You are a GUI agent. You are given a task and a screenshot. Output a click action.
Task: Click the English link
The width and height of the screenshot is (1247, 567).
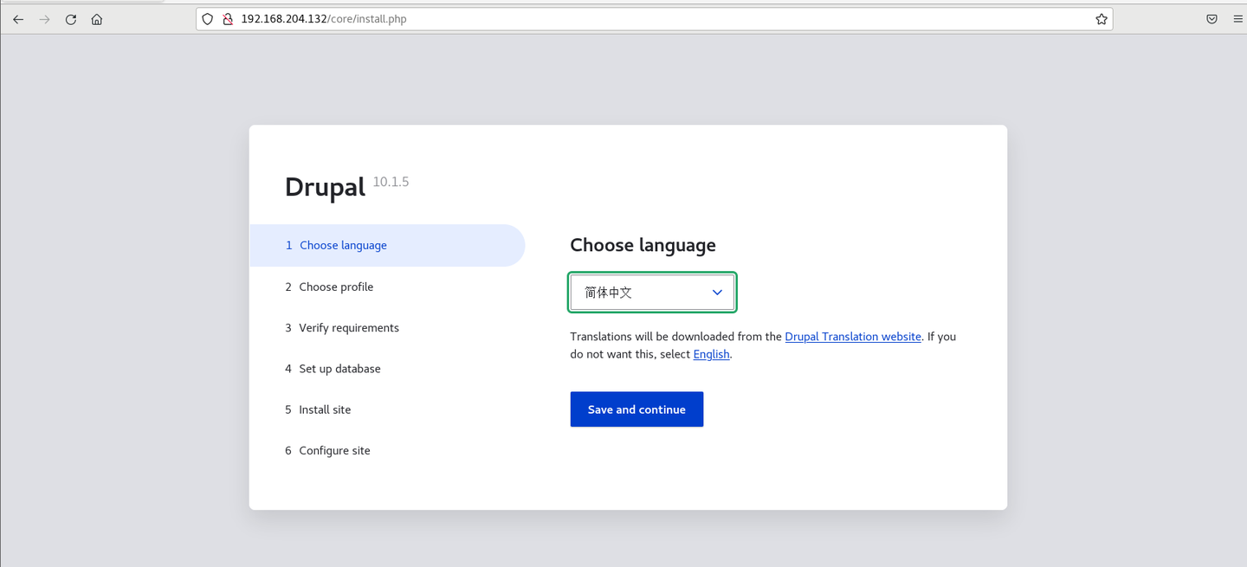pyautogui.click(x=711, y=354)
